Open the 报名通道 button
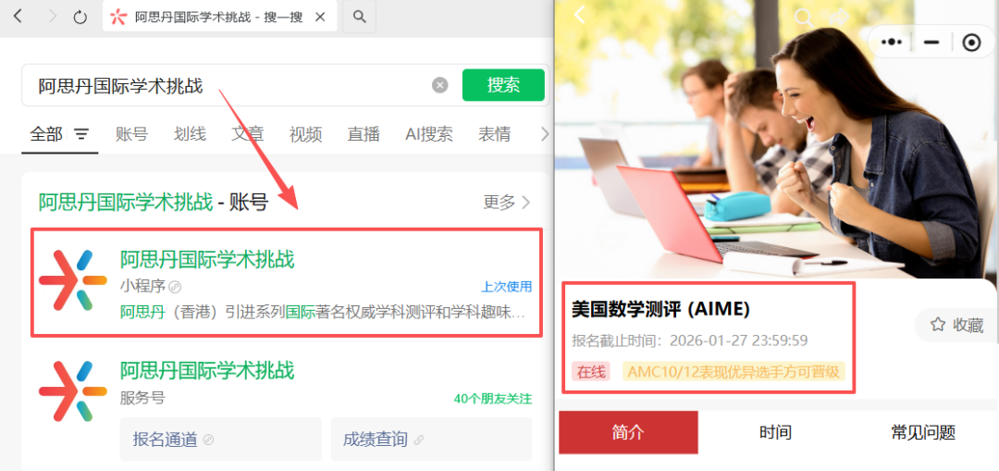Viewport: 999px width, 471px height. 220,440
